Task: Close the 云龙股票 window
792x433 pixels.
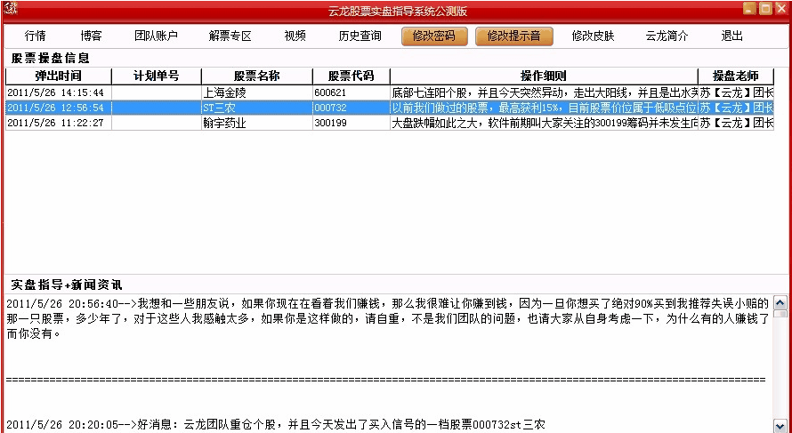Action: pos(780,8)
